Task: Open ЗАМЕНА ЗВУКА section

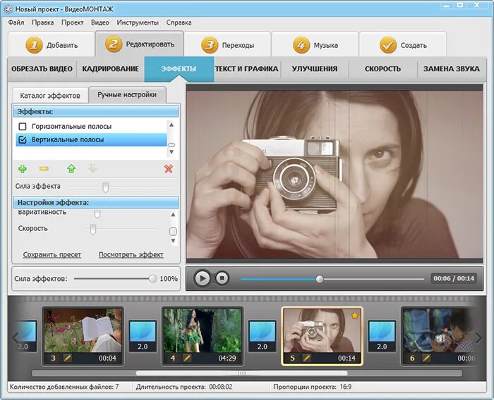Action: [x=452, y=69]
